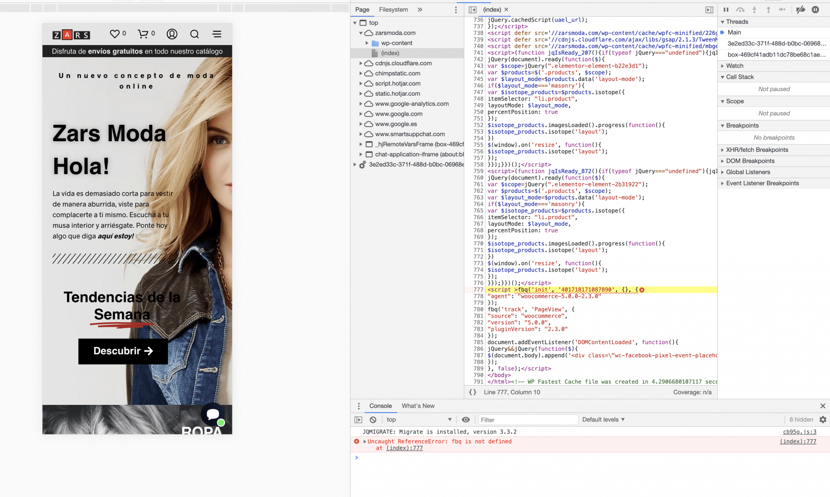Open the more tabs chevron in navigator
Screen dimensions: 830x497
tap(420, 10)
